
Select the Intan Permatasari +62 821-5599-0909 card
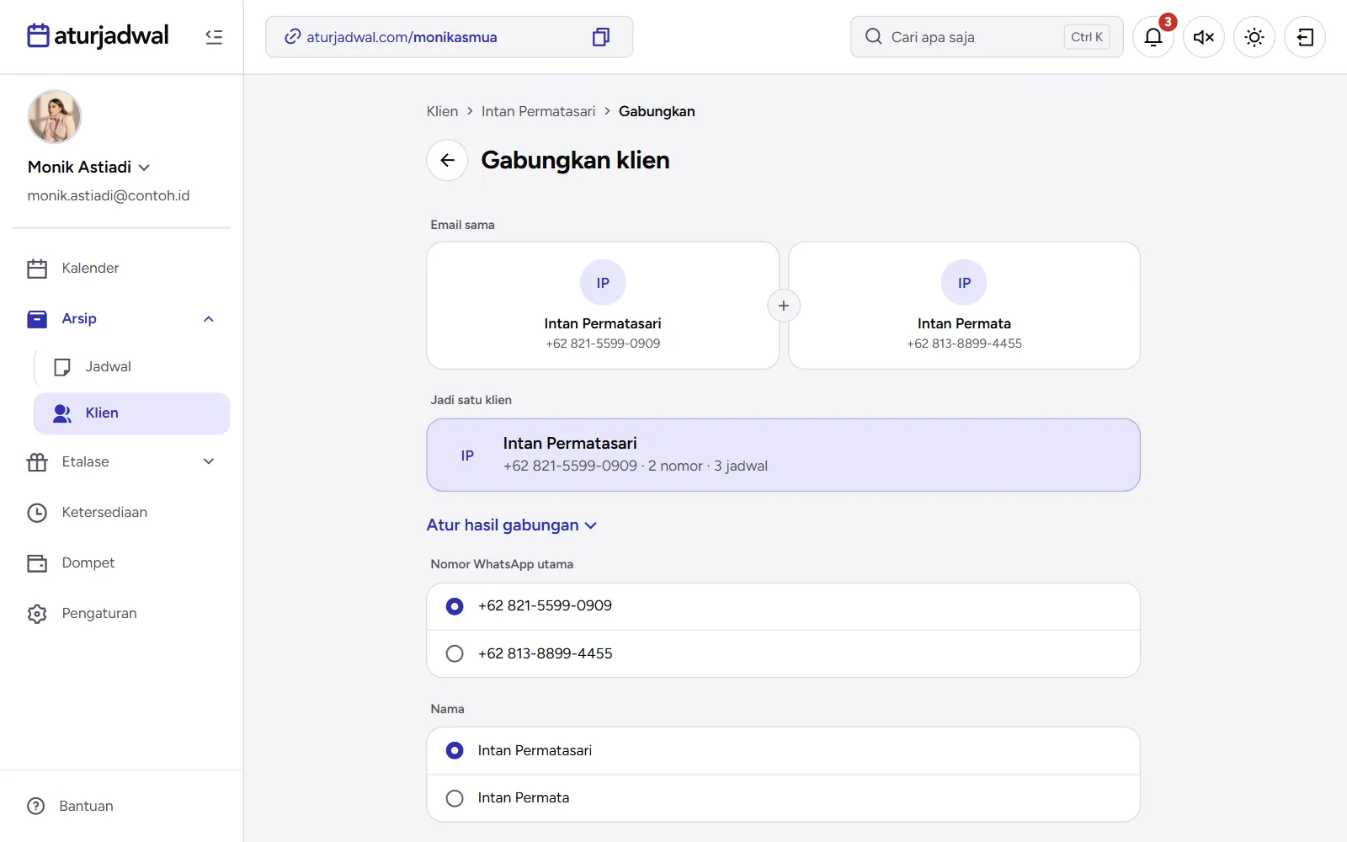603,306
